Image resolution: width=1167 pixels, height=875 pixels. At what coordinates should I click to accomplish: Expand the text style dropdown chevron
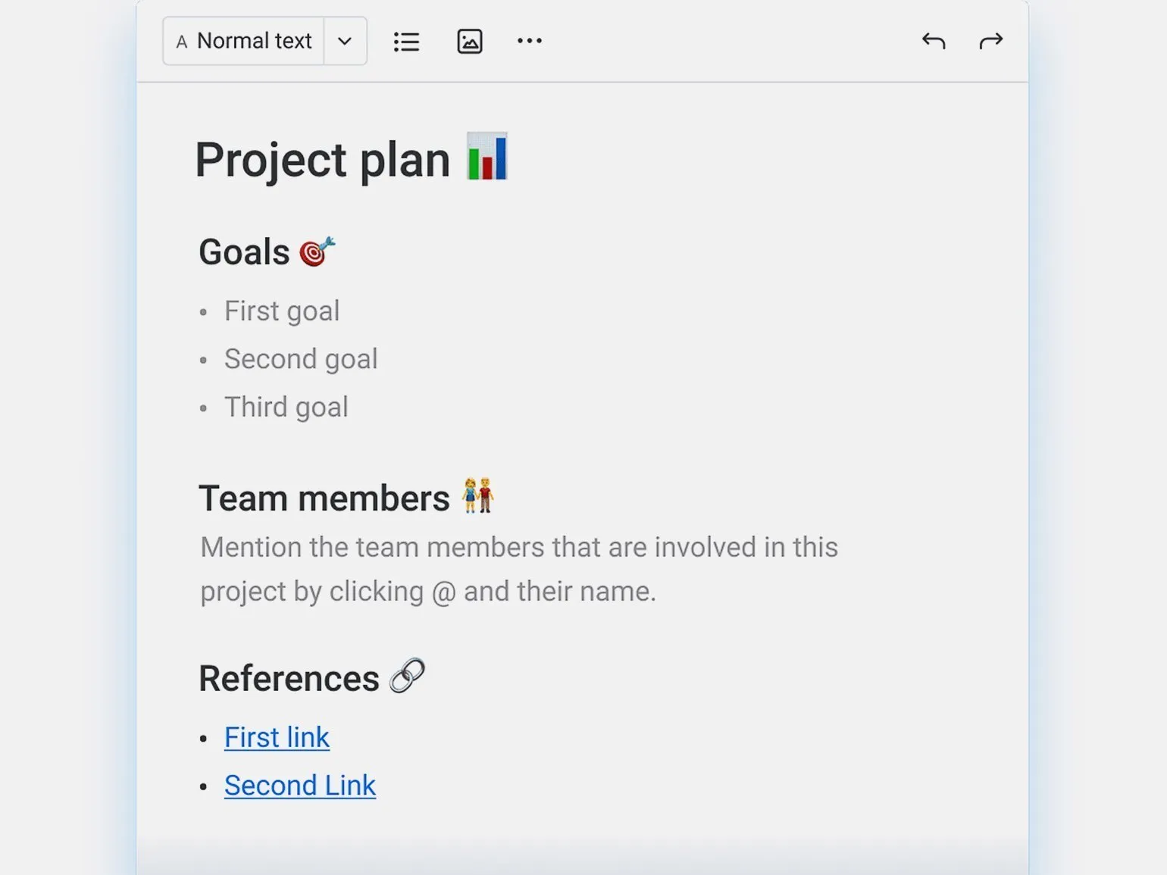(345, 41)
